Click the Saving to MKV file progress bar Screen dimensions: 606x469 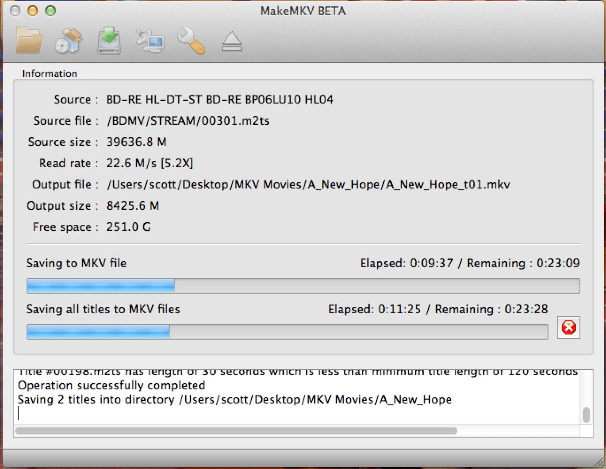point(303,286)
